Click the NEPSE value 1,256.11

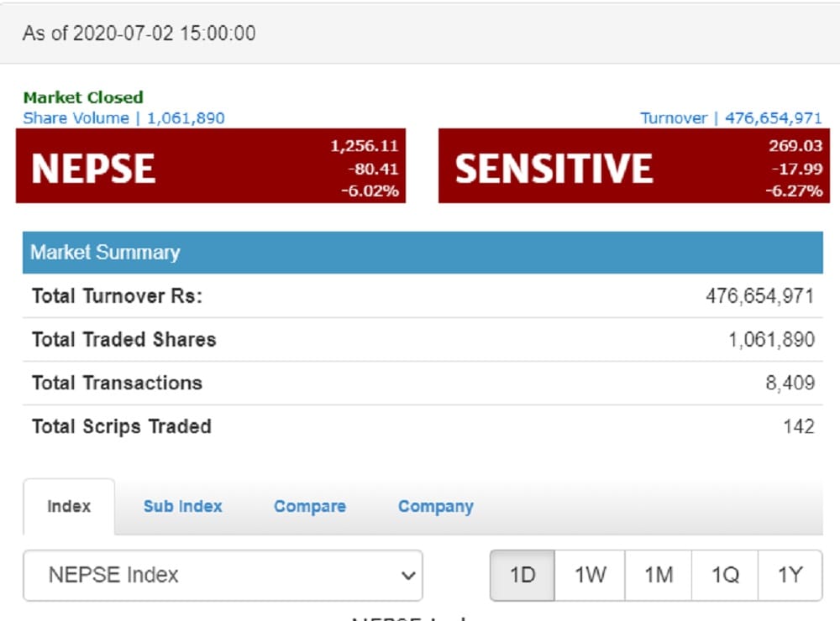[365, 146]
